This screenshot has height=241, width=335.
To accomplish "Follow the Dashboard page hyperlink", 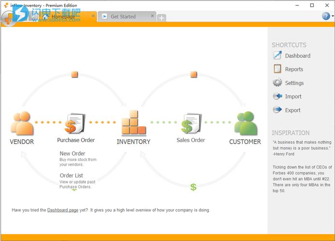I will (x=63, y=210).
